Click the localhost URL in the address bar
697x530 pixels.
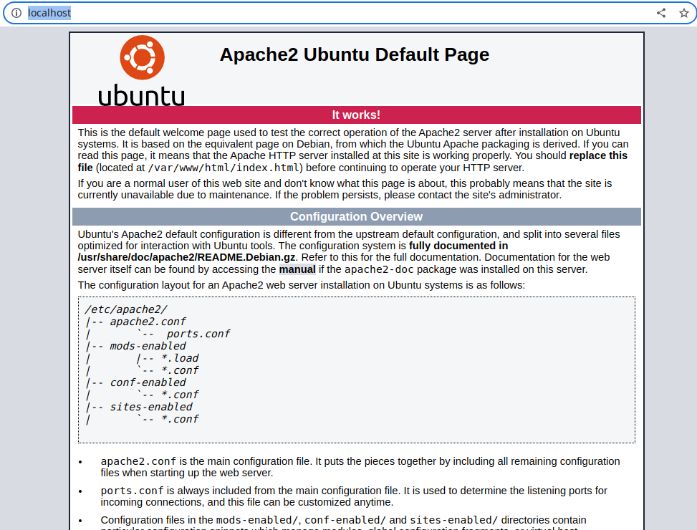pyautogui.click(x=49, y=13)
